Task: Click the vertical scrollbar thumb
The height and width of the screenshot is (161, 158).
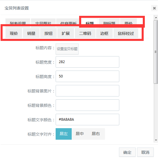Action: [156, 52]
